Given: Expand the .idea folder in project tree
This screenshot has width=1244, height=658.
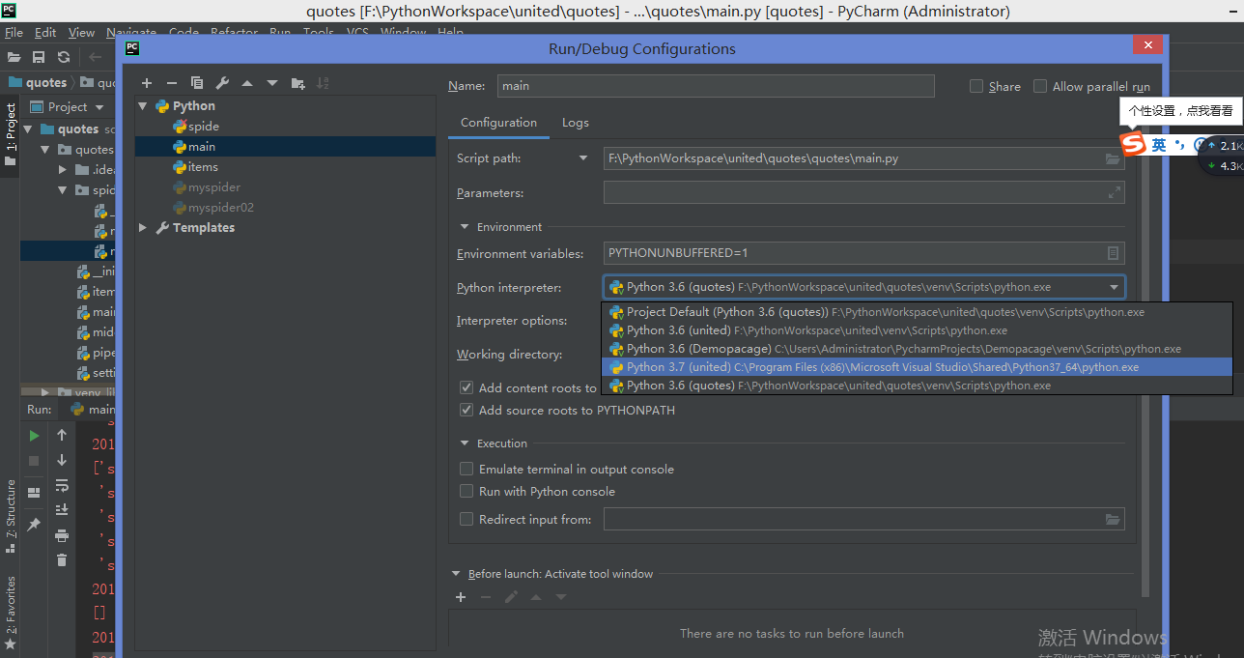Looking at the screenshot, I should 63,170.
